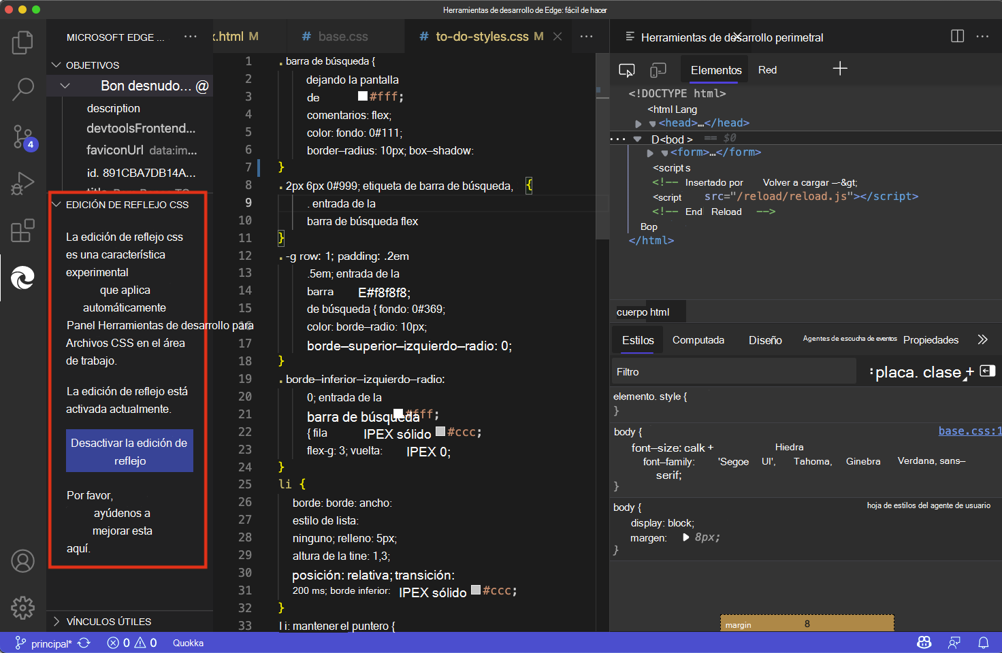Click inside the Filtro input field
This screenshot has height=653, width=1002.
click(733, 371)
